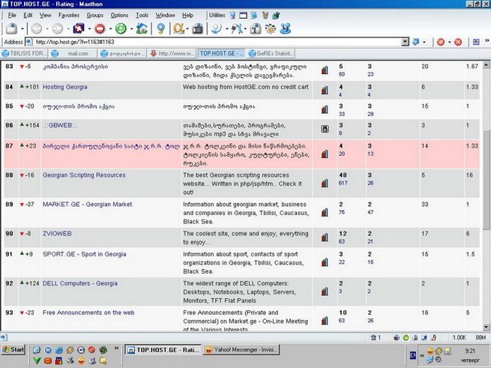Go to the Home page icon

point(142,28)
